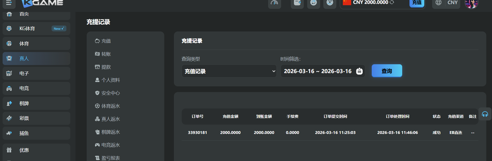Click the blue 查询 button
The image size is (492, 161).
click(387, 71)
